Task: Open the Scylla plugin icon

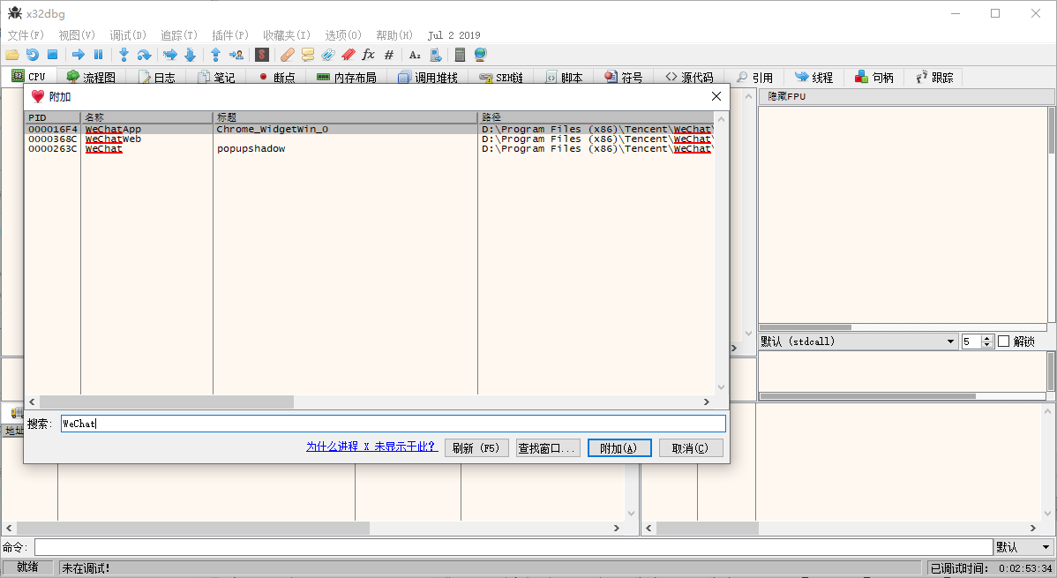Action: [262, 55]
